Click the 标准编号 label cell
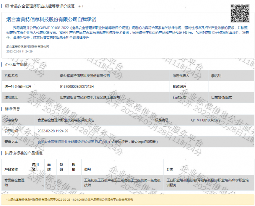Viewport: 255px width, 206px height. [170, 120]
